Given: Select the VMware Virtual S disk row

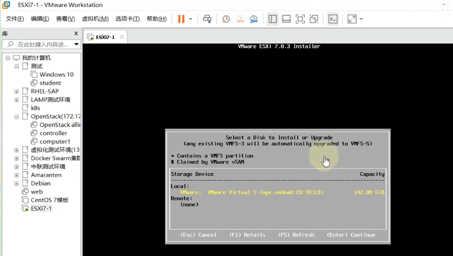Looking at the screenshot, I should (278, 192).
